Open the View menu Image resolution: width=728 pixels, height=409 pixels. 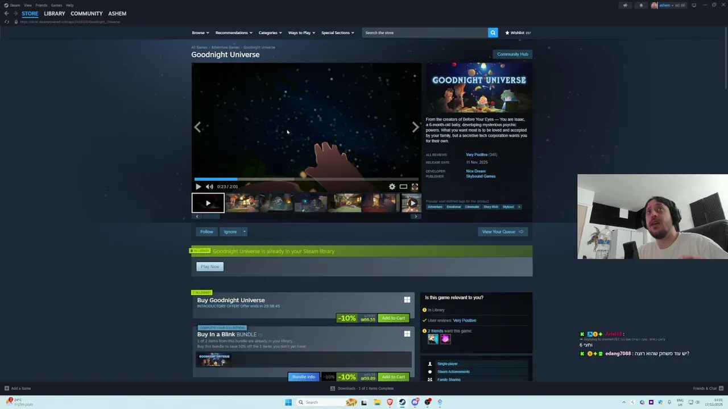click(x=27, y=5)
